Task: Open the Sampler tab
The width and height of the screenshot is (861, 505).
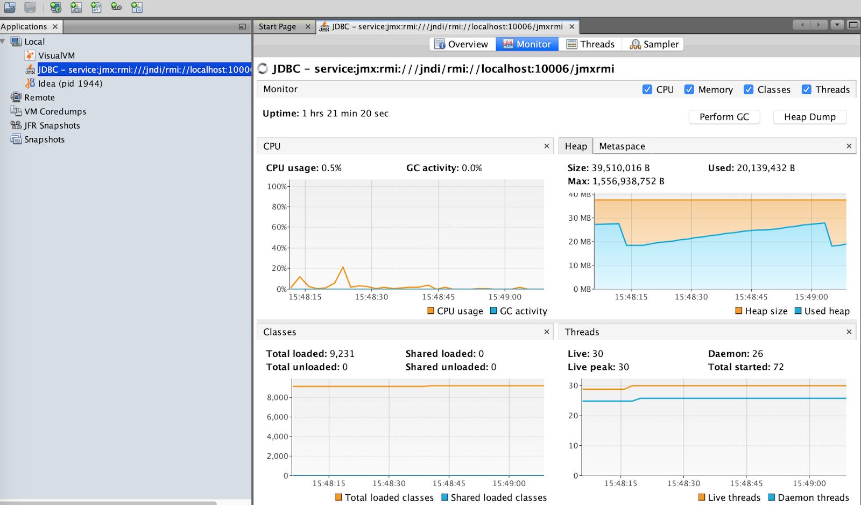Action: [x=653, y=44]
